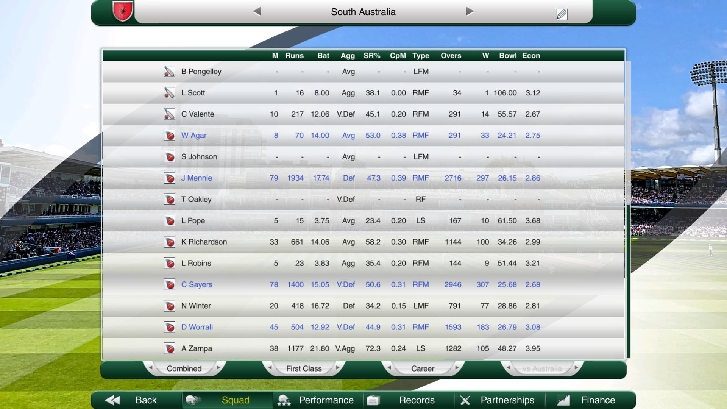
Task: Click L Robins' bowler ball icon
Action: coord(169,263)
